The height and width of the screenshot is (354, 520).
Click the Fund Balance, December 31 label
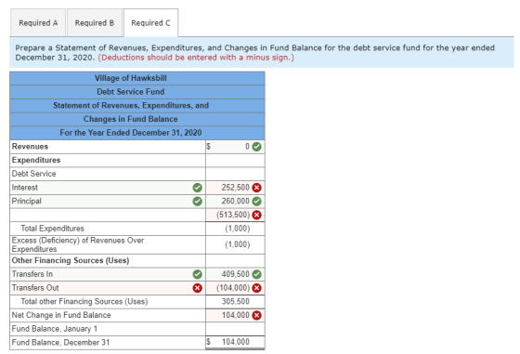(60, 343)
